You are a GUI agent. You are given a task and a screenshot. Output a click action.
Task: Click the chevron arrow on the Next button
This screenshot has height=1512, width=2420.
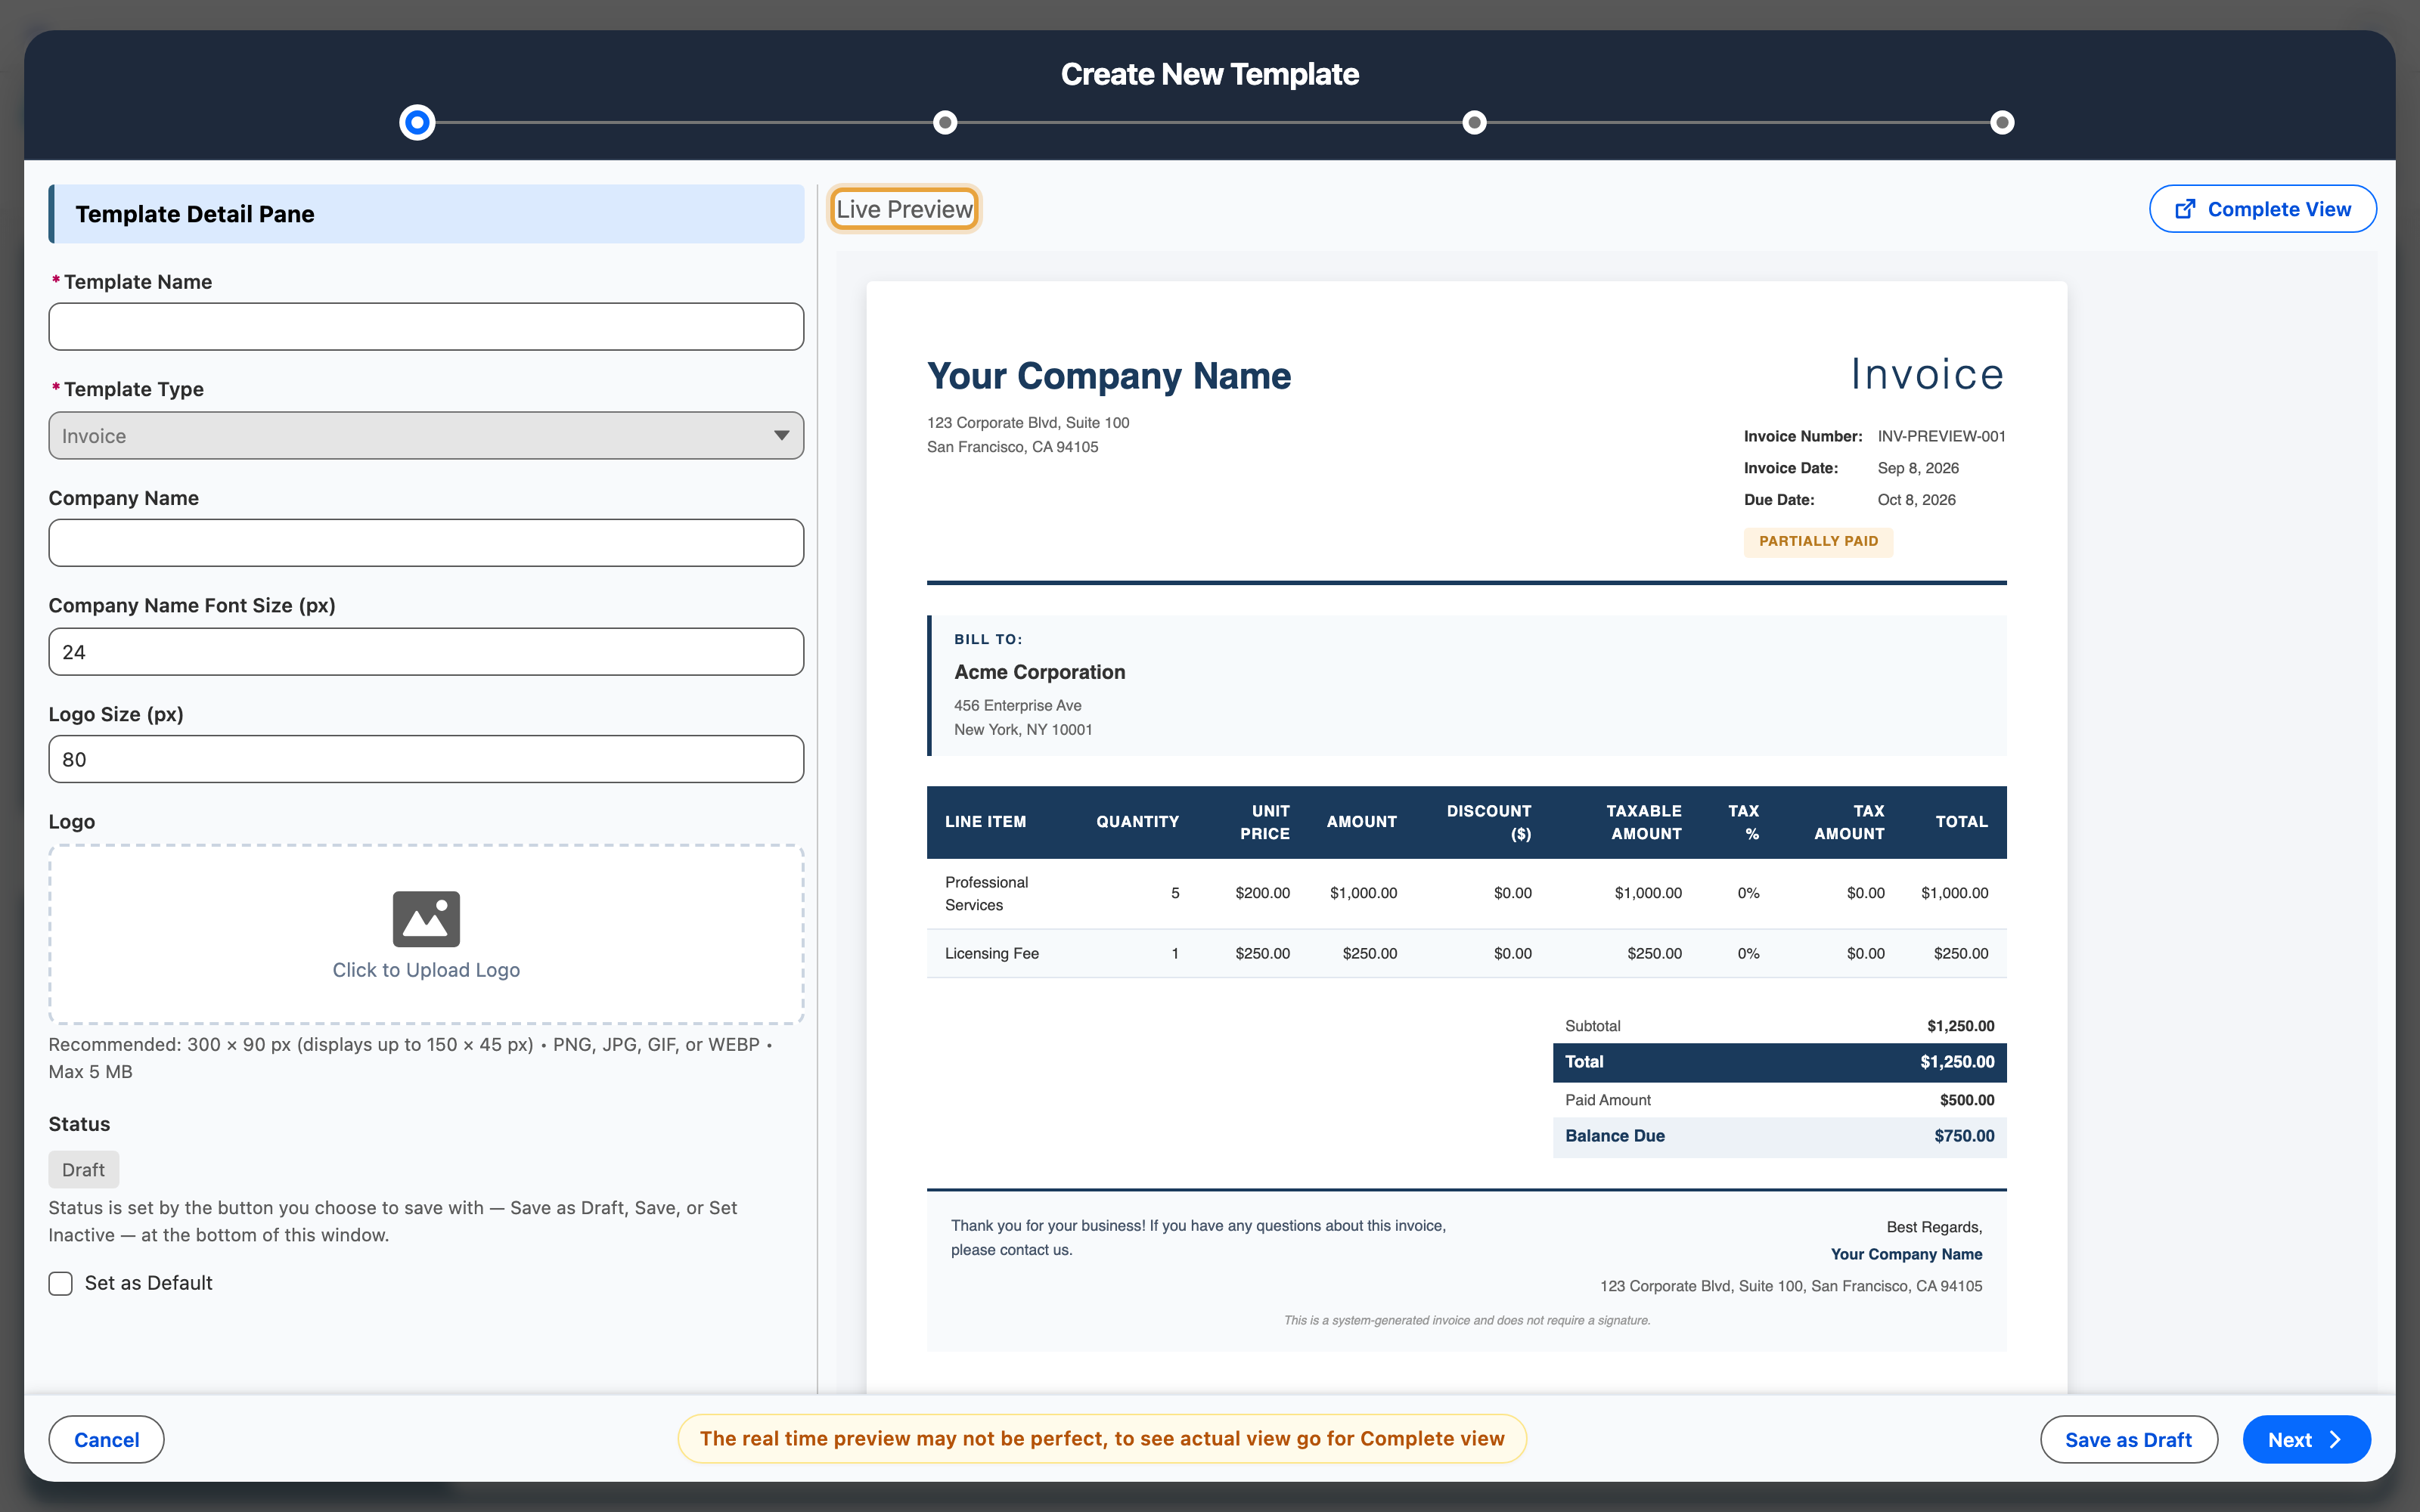point(2335,1439)
